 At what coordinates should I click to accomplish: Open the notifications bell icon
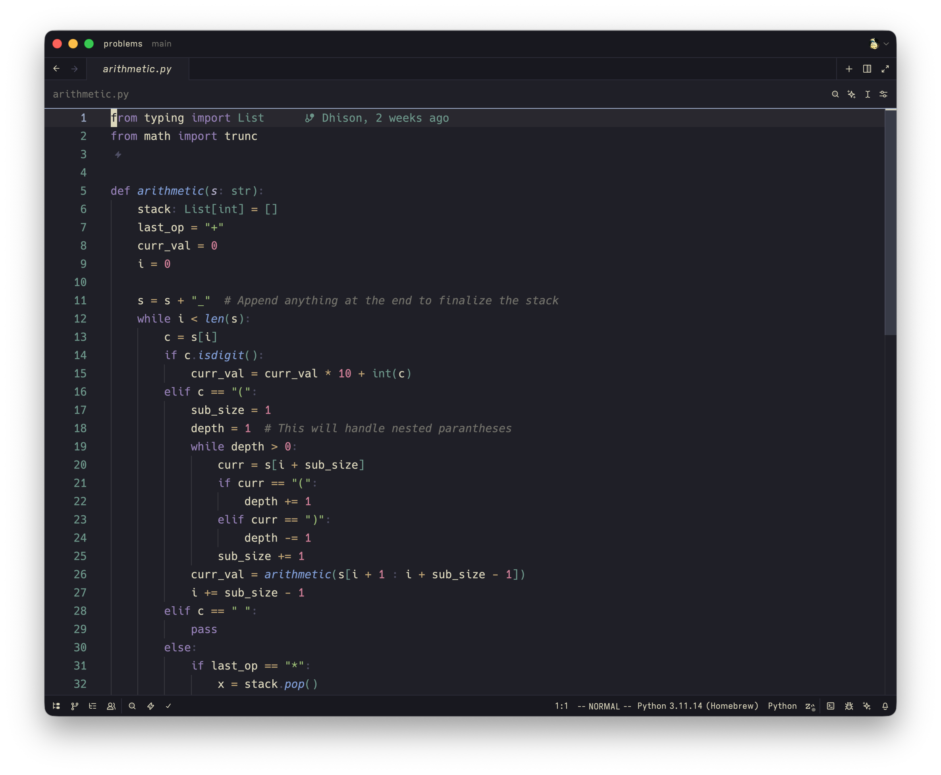coord(885,706)
